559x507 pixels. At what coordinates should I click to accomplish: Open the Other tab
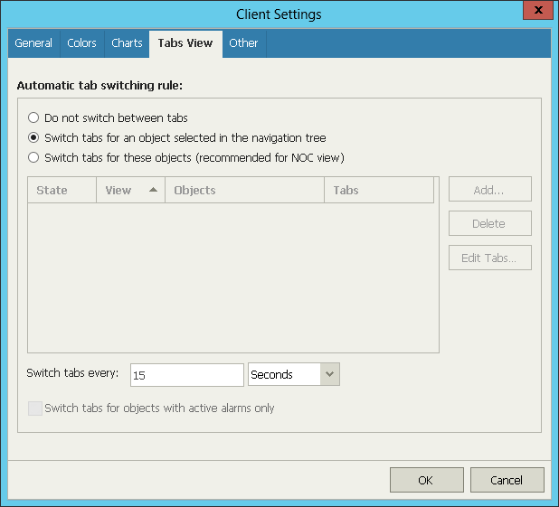243,43
